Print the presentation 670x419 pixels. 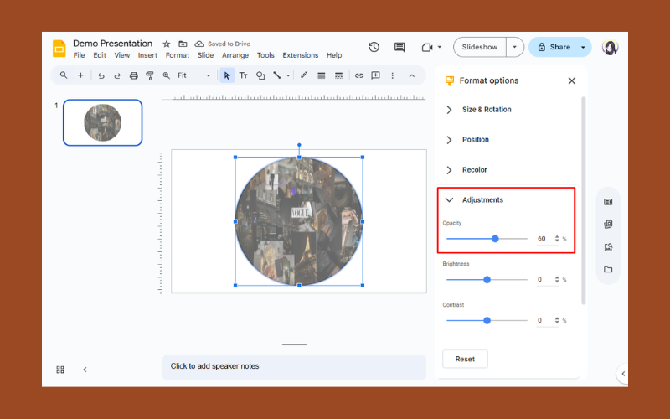[x=134, y=75]
